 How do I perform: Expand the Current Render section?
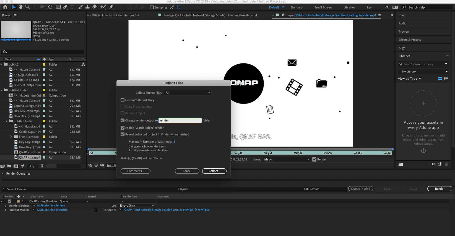pyautogui.click(x=3, y=189)
